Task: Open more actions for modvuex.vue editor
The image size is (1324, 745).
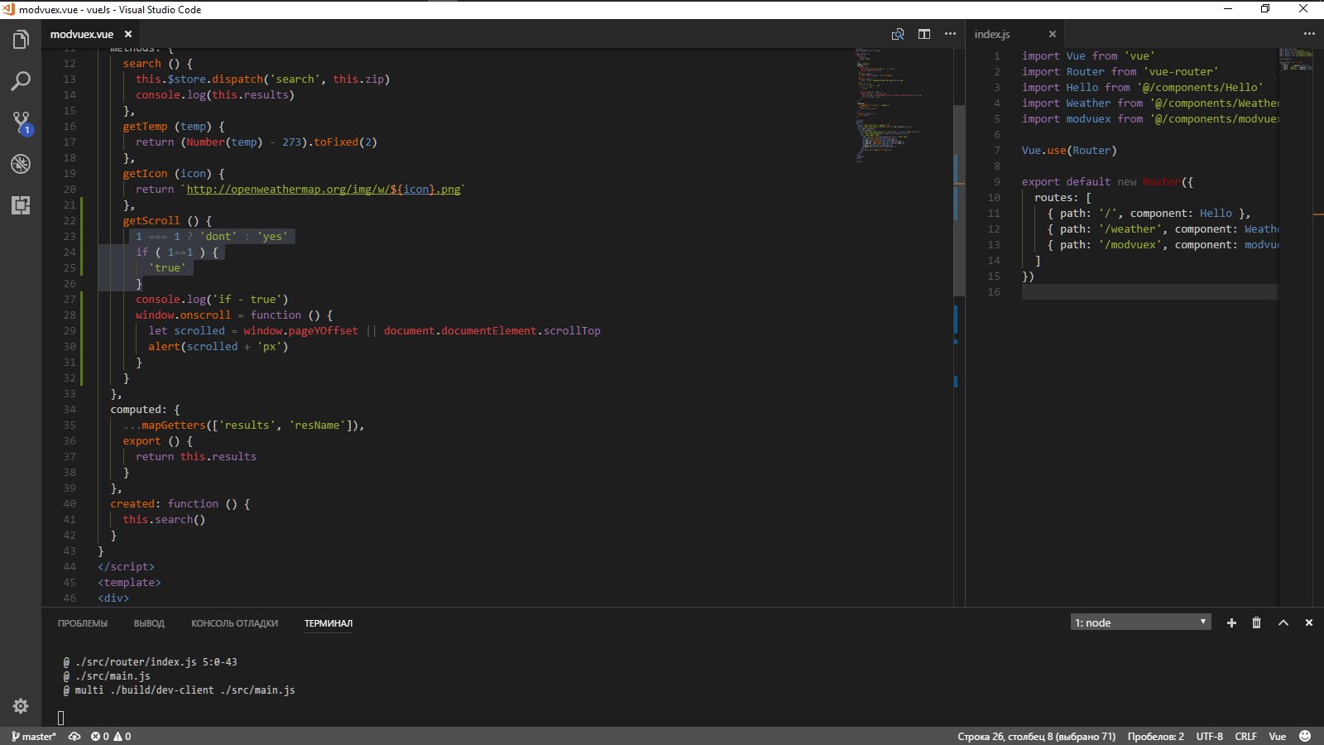Action: click(x=950, y=34)
